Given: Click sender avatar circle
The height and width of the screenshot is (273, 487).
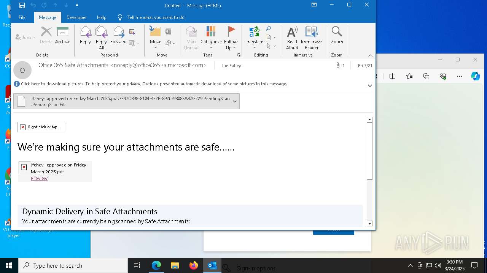Looking at the screenshot, I should tap(22, 70).
